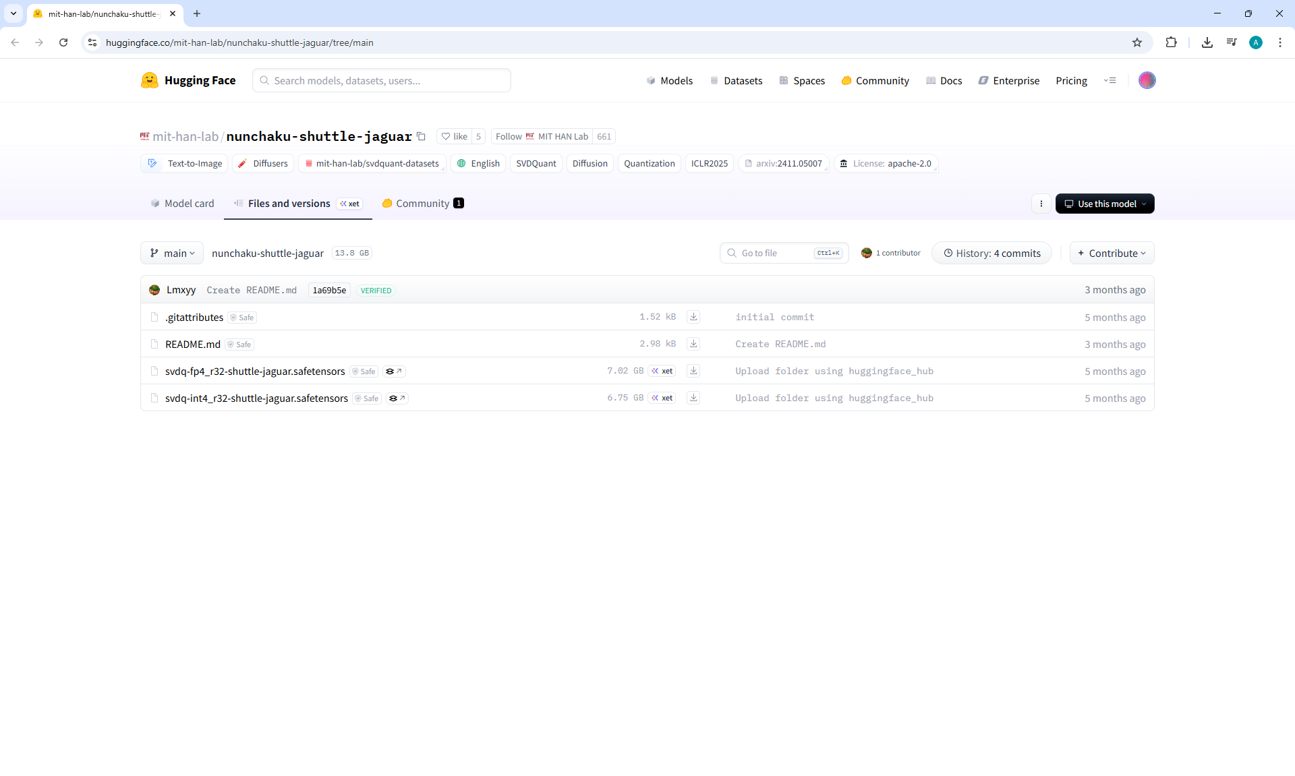Open the Community tab

click(x=422, y=204)
